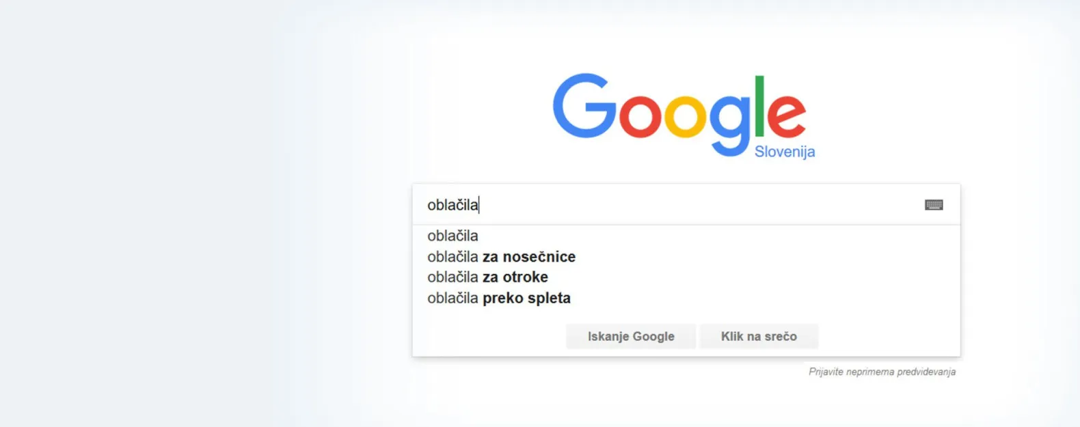The width and height of the screenshot is (1080, 427).
Task: Open the "Prijavite neprimerna predvidevanja" link
Action: click(882, 372)
